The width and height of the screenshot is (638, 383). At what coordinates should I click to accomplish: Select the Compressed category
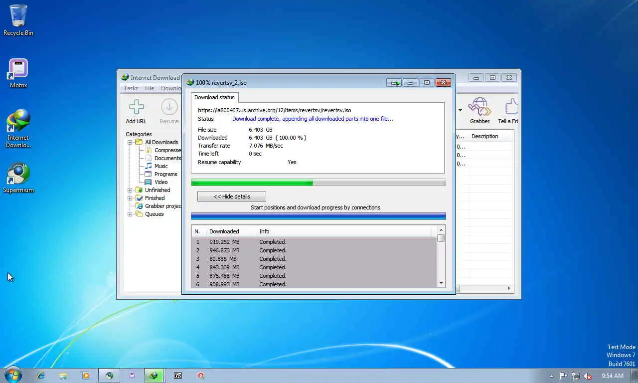167,150
